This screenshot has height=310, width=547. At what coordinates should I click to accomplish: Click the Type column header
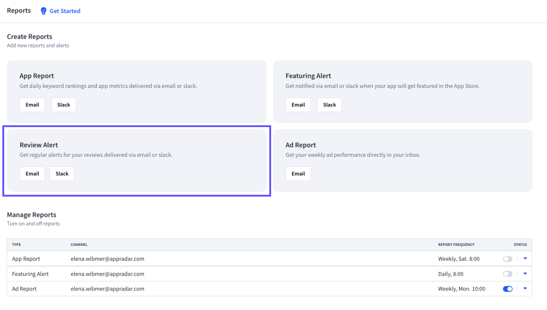tap(17, 245)
